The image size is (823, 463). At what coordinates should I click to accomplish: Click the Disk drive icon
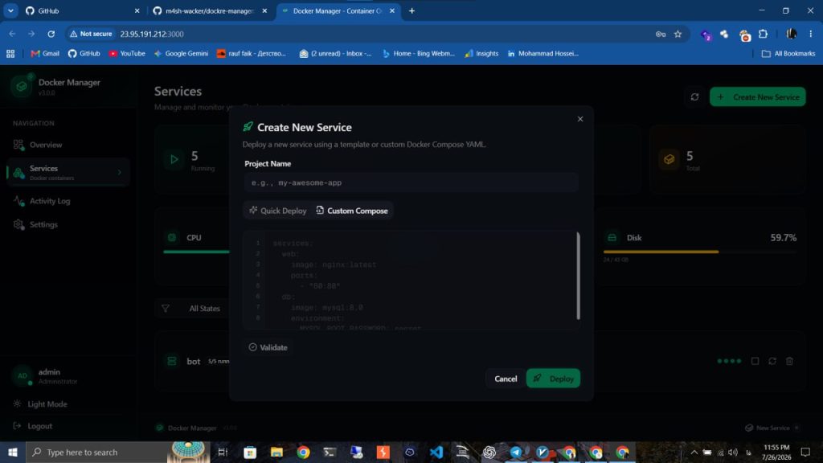point(612,238)
